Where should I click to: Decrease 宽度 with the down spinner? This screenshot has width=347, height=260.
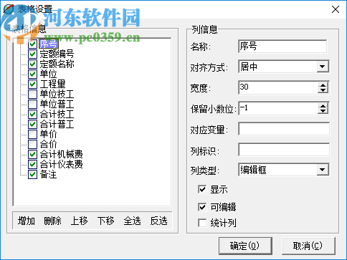[323, 90]
